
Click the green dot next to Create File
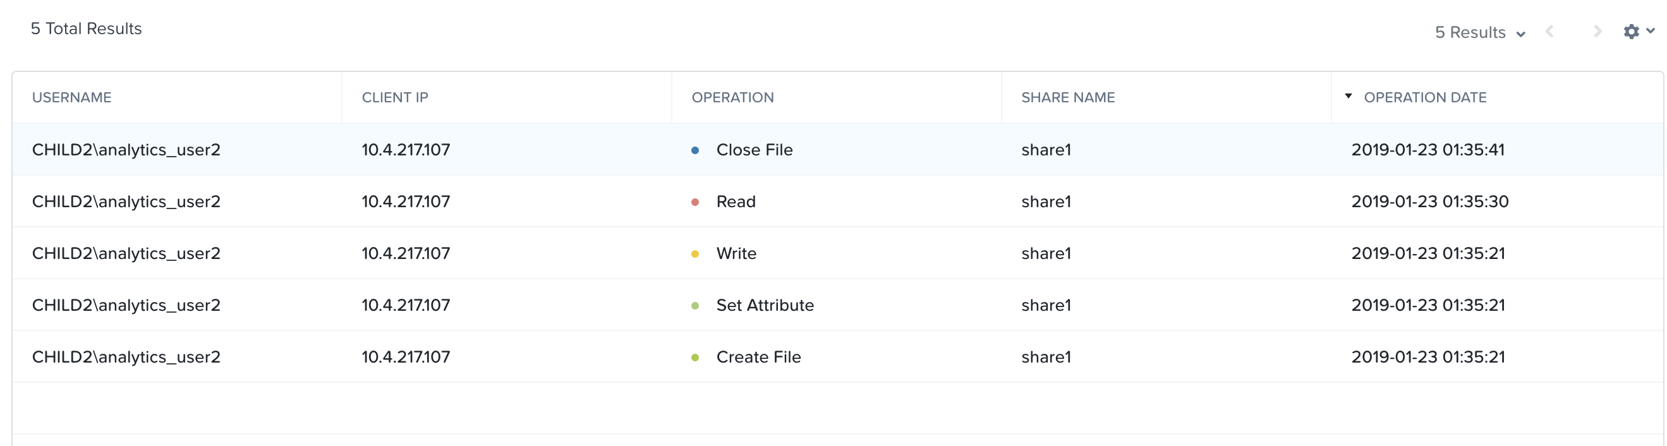point(694,357)
